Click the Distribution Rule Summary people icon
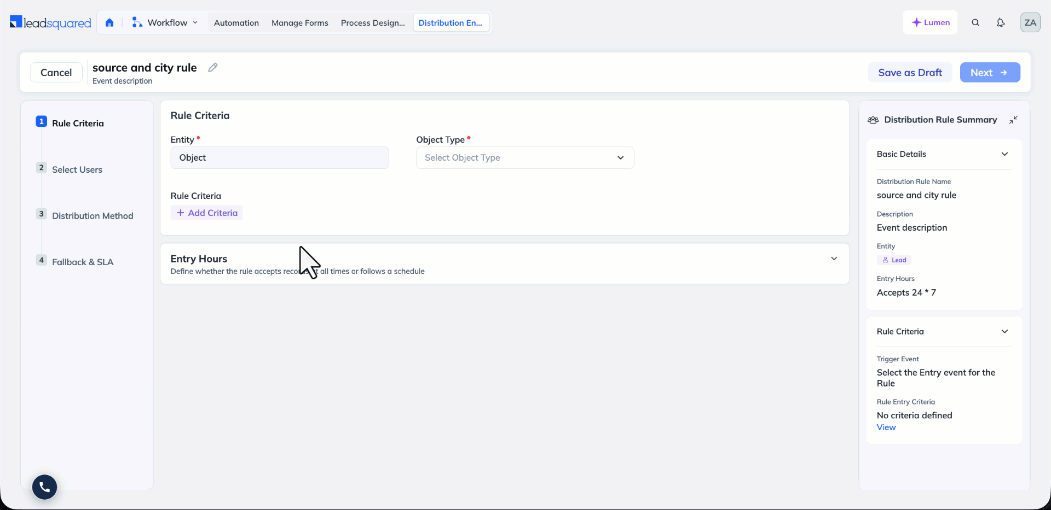The height and width of the screenshot is (510, 1051). (x=873, y=120)
